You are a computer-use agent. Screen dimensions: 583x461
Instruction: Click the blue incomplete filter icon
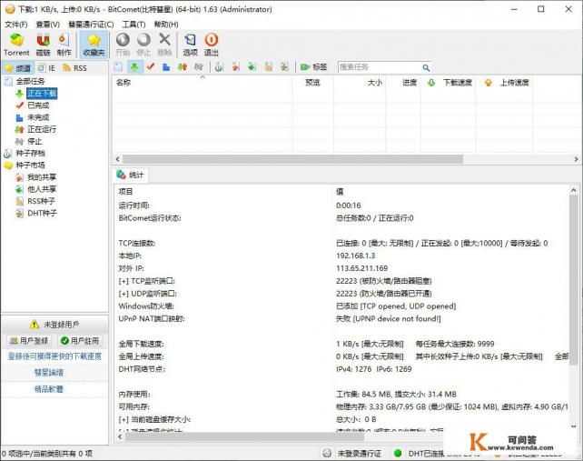[166, 67]
